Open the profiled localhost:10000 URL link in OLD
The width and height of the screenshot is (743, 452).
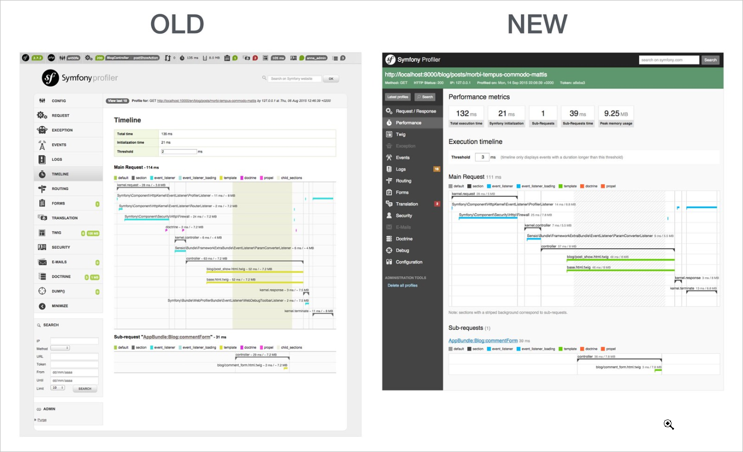(x=206, y=101)
